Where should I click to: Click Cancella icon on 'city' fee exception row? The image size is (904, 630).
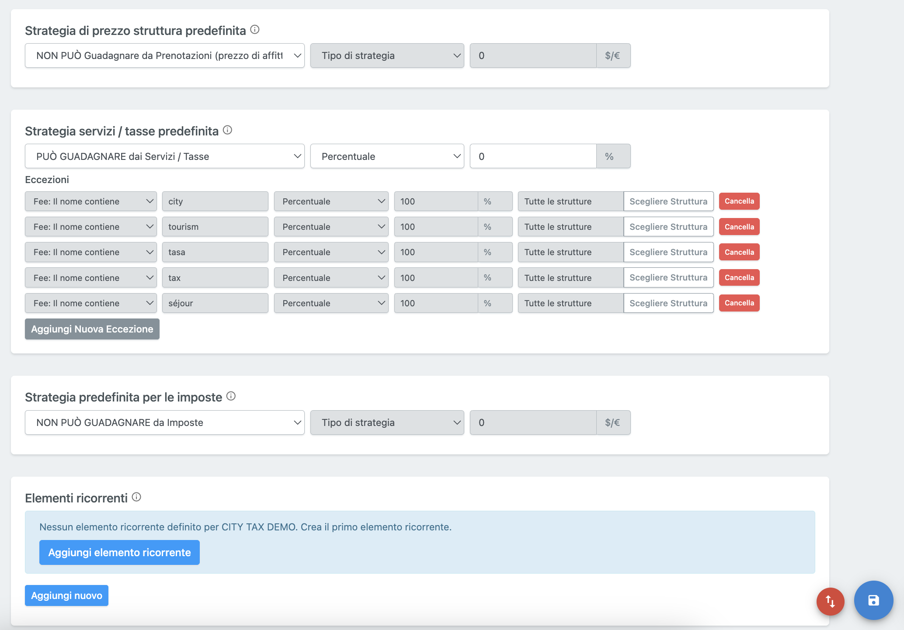coord(739,201)
